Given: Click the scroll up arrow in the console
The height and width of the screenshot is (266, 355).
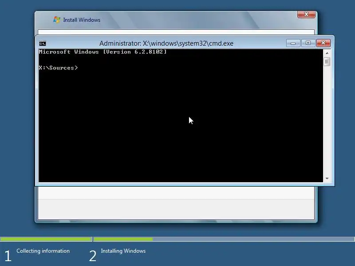Looking at the screenshot, I should (x=327, y=53).
